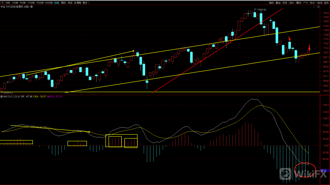Image resolution: width=330 pixels, height=185 pixels.
Task: Open the 更多 periods expander
Action: pyautogui.click(x=85, y=3)
